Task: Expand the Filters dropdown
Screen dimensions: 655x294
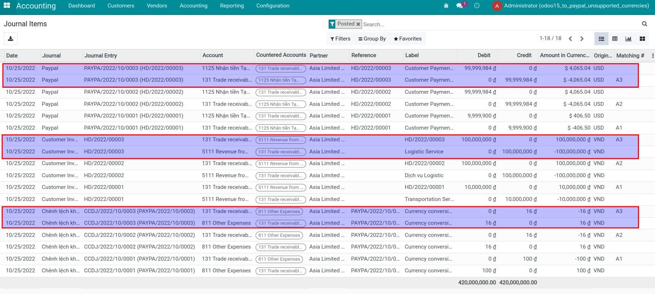Action: pos(340,39)
